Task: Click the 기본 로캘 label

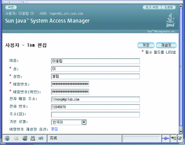Action: pyautogui.click(x=19, y=122)
